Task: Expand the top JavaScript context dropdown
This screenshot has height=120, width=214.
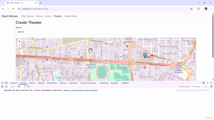Action: pyautogui.click(x=13, y=87)
